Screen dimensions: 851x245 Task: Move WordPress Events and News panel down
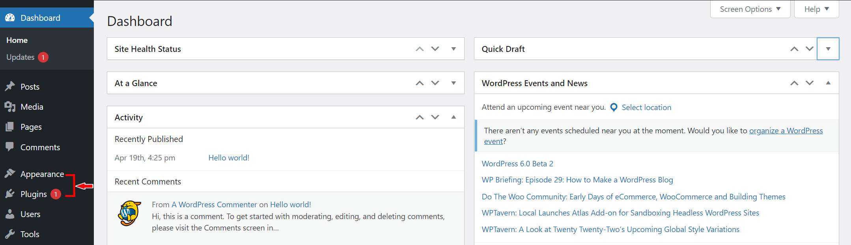[810, 83]
